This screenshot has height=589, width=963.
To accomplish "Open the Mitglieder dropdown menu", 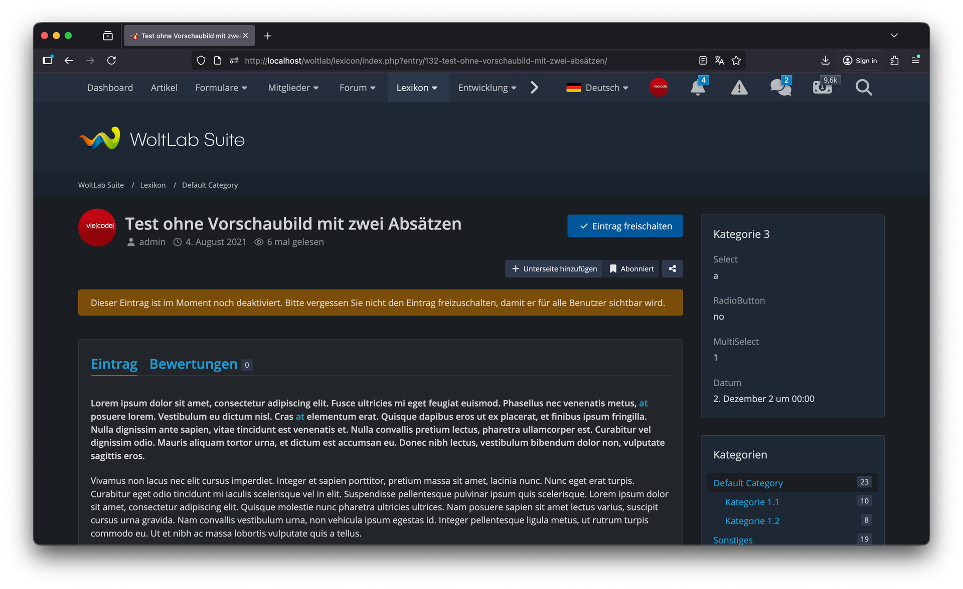I will pyautogui.click(x=293, y=88).
